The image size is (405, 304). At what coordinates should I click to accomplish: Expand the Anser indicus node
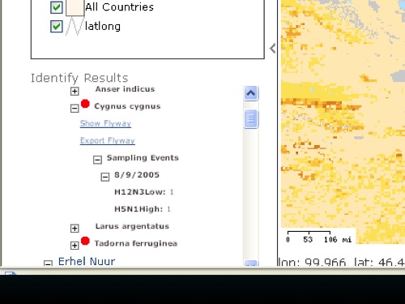pos(75,91)
